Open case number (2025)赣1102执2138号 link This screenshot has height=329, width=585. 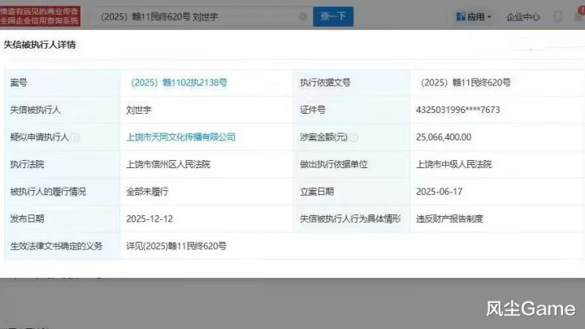tap(179, 83)
